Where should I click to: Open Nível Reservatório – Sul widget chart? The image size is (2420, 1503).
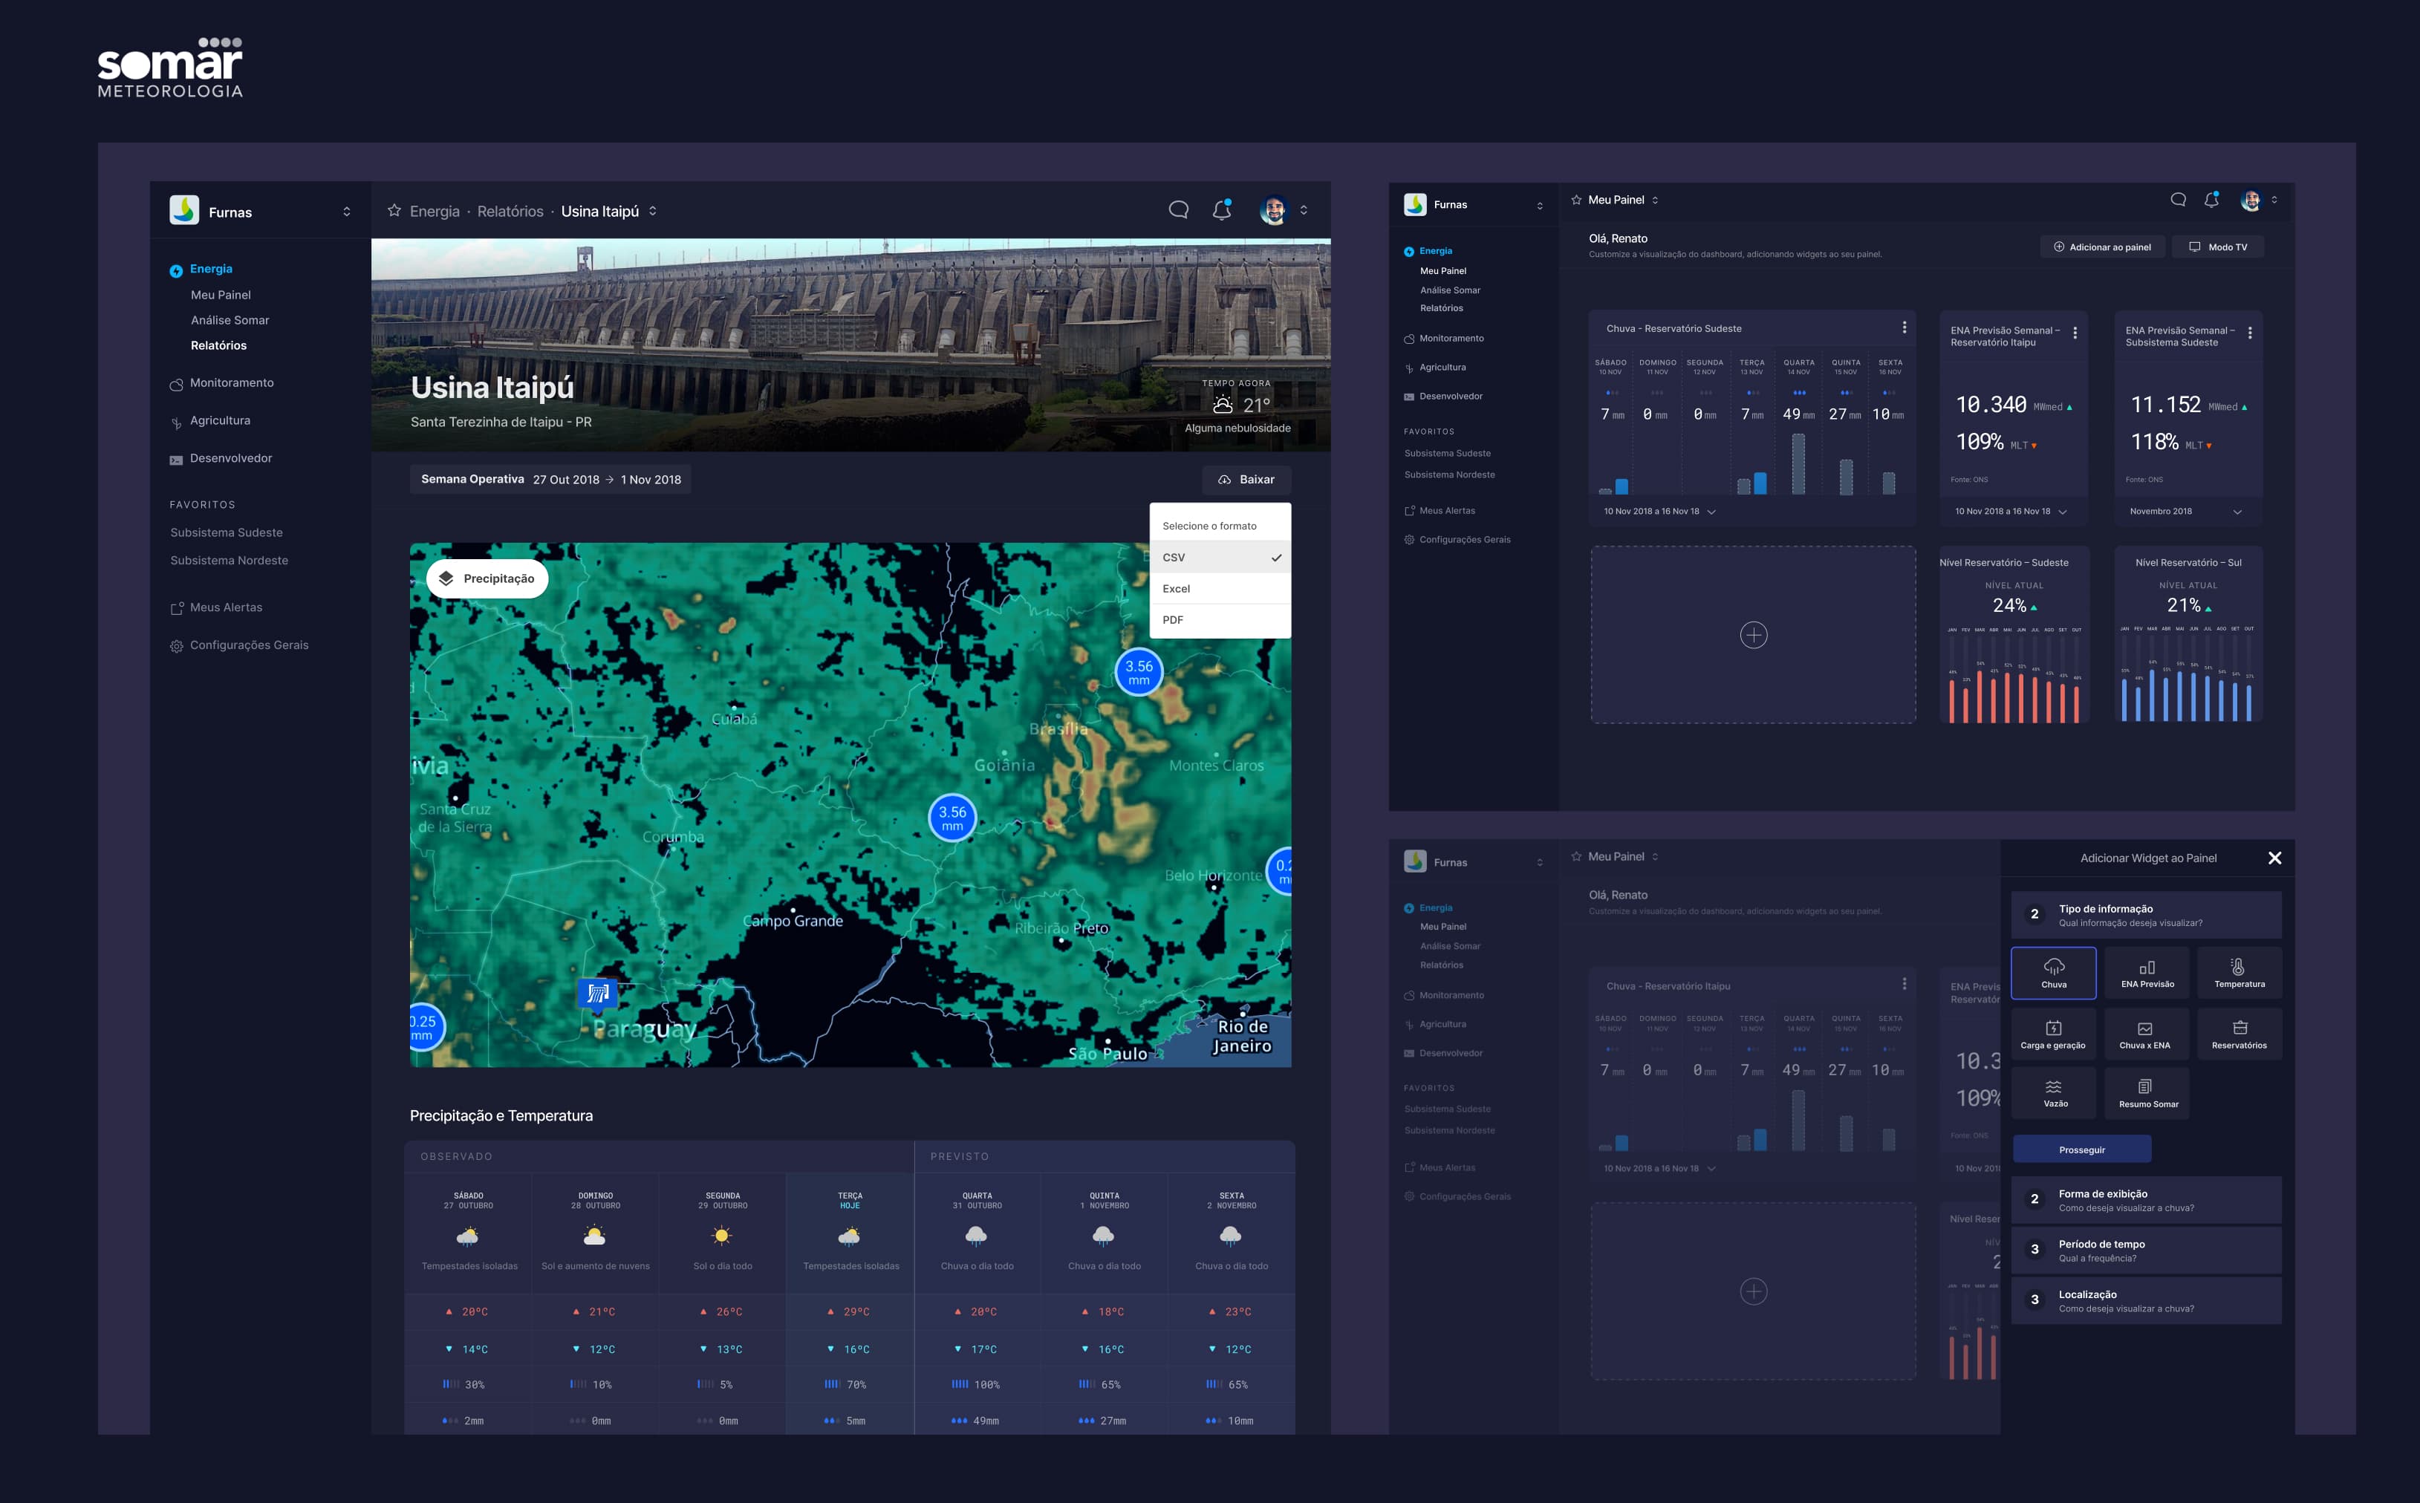coord(2188,634)
